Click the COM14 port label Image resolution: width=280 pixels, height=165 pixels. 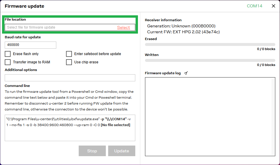coord(254,6)
